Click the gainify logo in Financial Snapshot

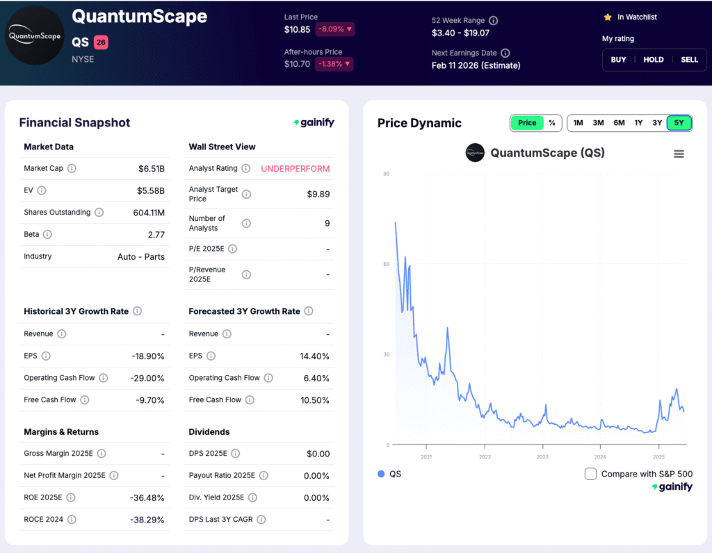tap(314, 122)
